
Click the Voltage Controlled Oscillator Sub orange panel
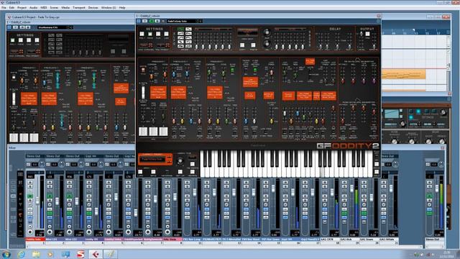[158, 93]
